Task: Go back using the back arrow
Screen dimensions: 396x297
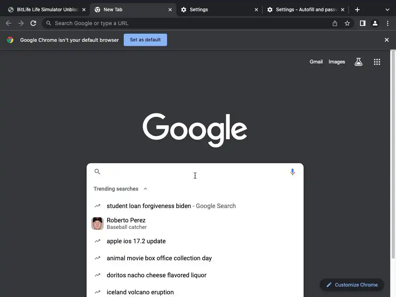Action: coord(9,23)
